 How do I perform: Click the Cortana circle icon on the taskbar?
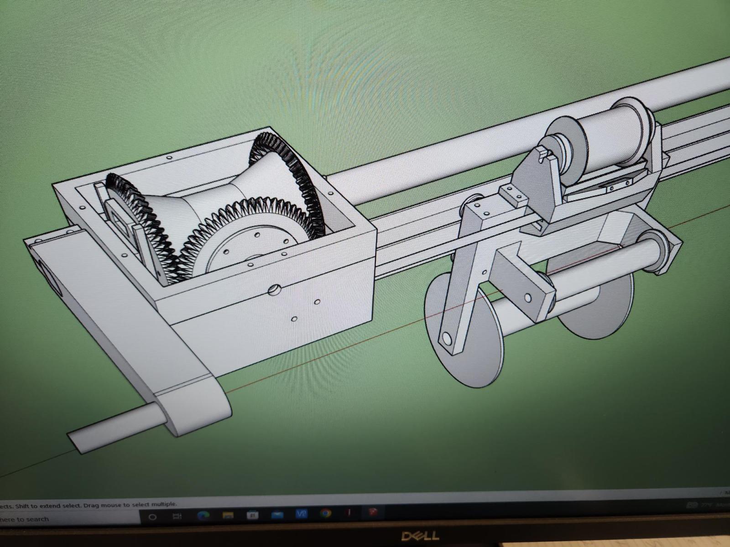click(153, 516)
